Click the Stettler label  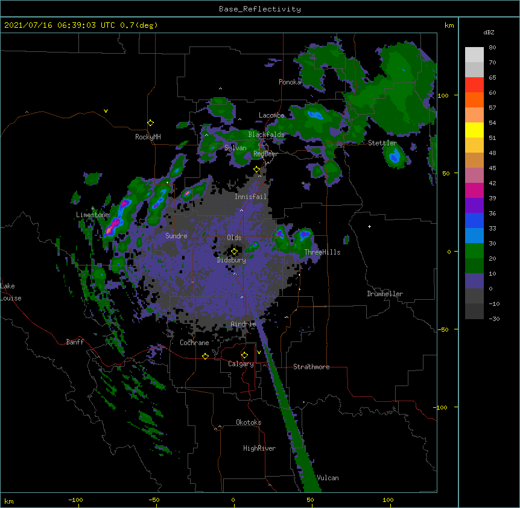382,143
